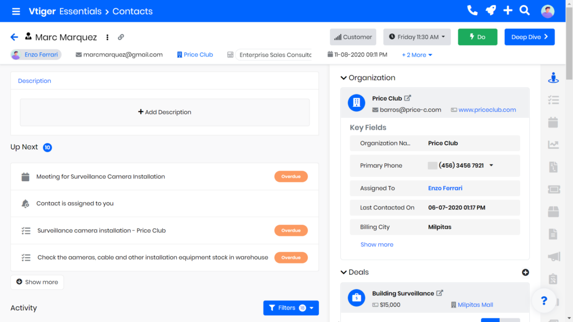Open the hamburger navigation menu
Screen dimensions: 573x322
tap(16, 11)
